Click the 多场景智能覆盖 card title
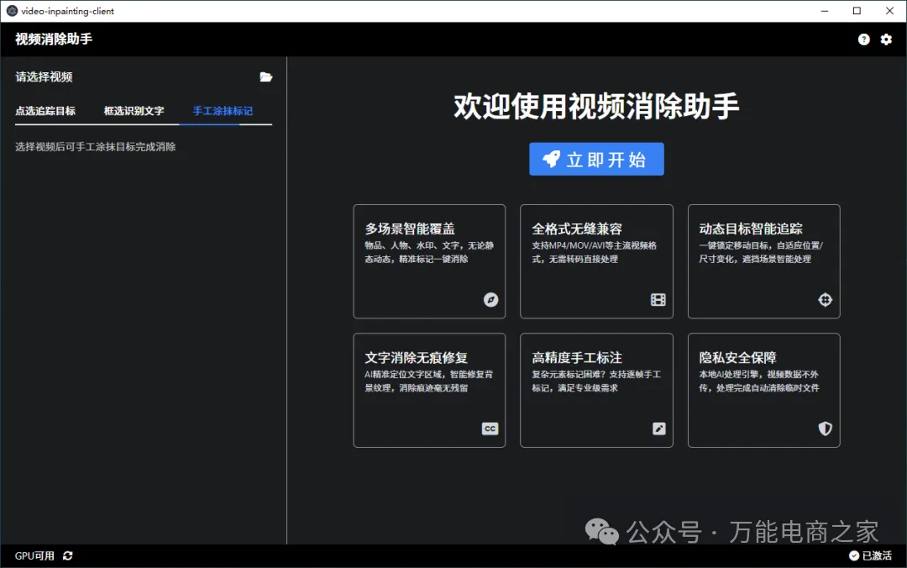The image size is (907, 568). (410, 229)
